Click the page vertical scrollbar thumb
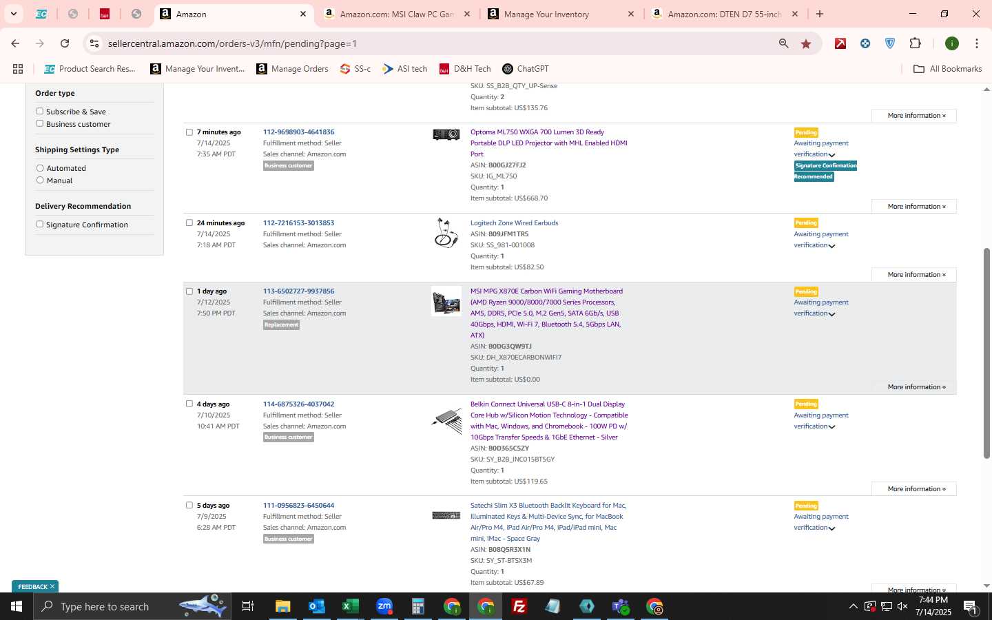Screen dimensions: 992x620 point(986,353)
